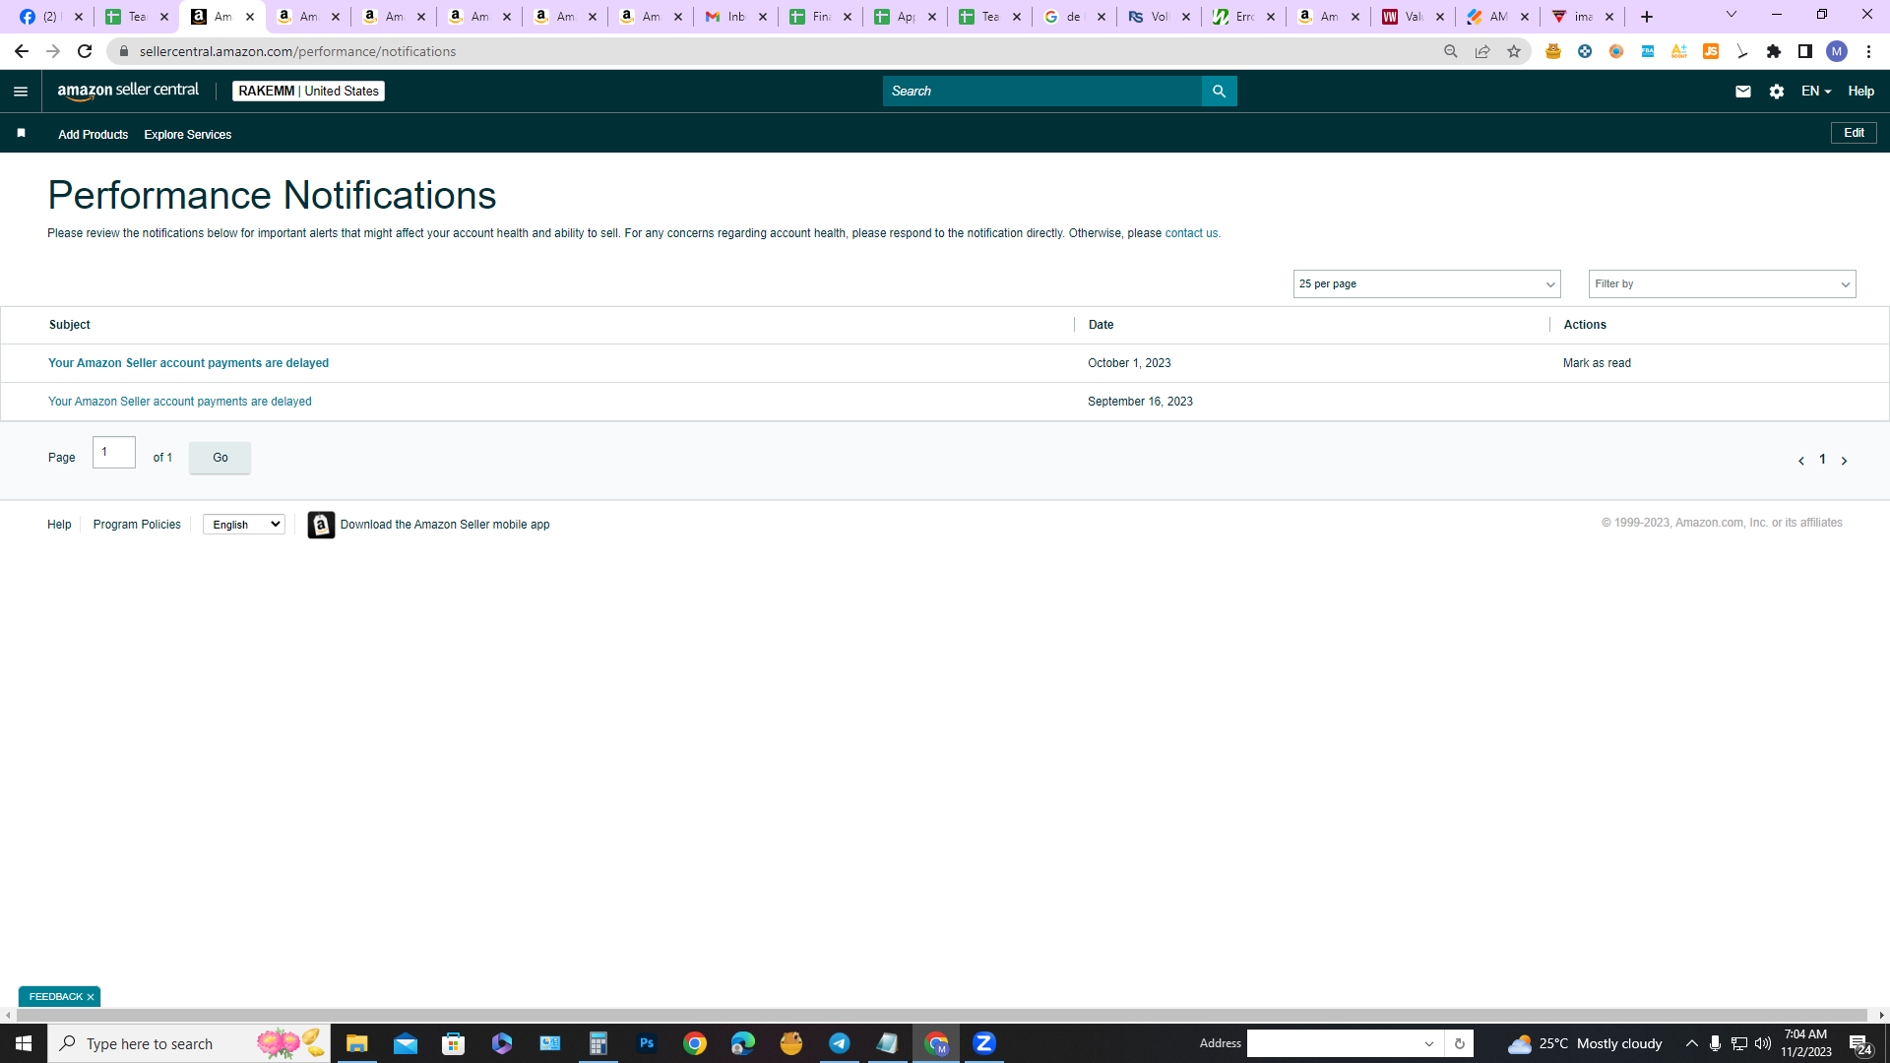Click the Windows taskbar search box

pos(189,1043)
